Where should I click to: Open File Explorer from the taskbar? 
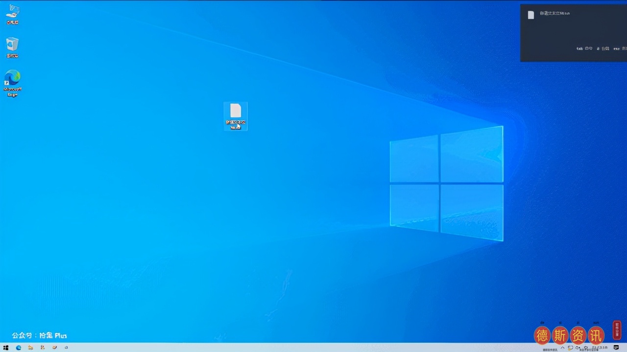pos(30,348)
